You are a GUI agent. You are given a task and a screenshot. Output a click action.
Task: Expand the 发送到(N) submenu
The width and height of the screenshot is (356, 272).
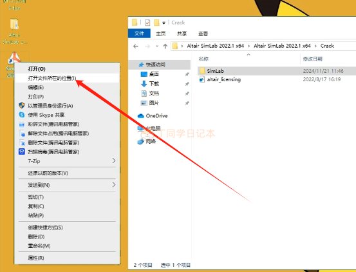point(67,185)
